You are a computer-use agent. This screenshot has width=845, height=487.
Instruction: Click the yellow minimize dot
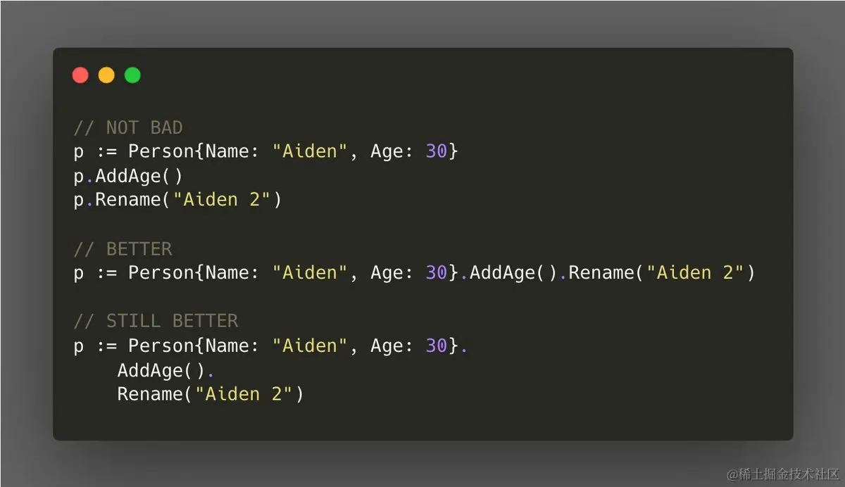(106, 75)
